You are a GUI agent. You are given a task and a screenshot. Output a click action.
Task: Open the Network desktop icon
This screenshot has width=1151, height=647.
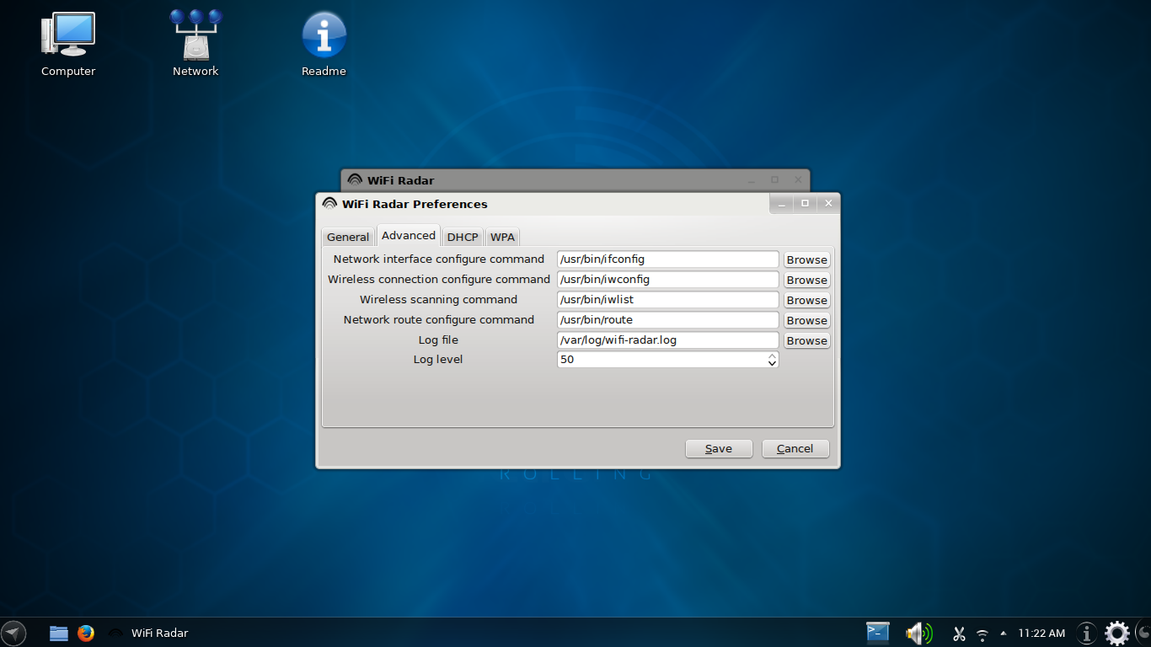click(x=195, y=45)
